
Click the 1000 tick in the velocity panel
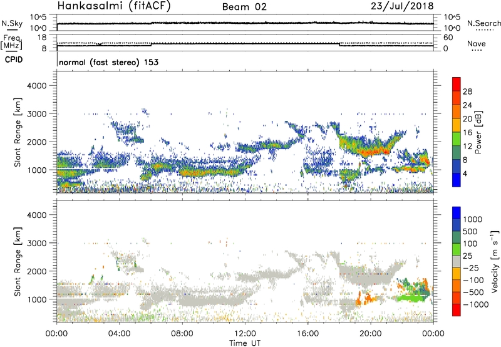coord(36,299)
